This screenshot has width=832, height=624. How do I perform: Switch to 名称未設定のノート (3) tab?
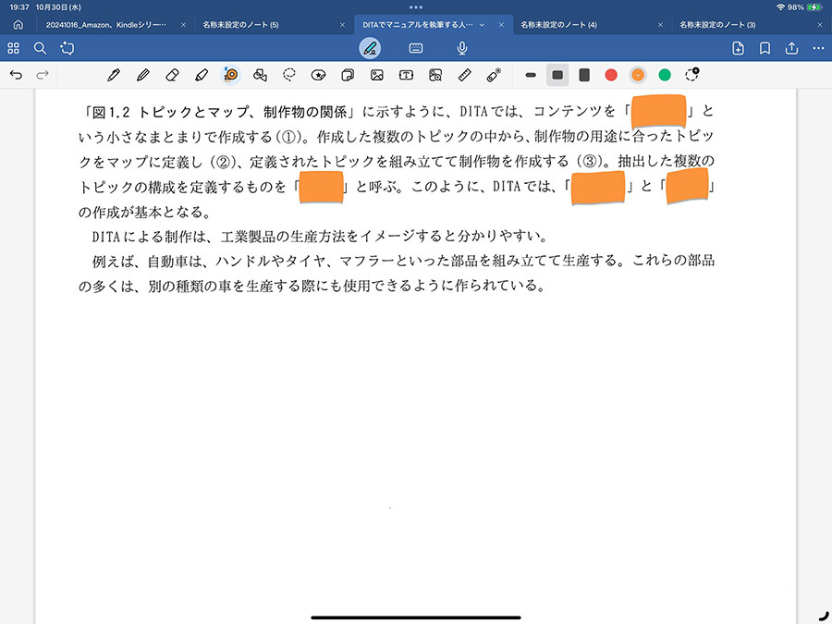tap(717, 25)
